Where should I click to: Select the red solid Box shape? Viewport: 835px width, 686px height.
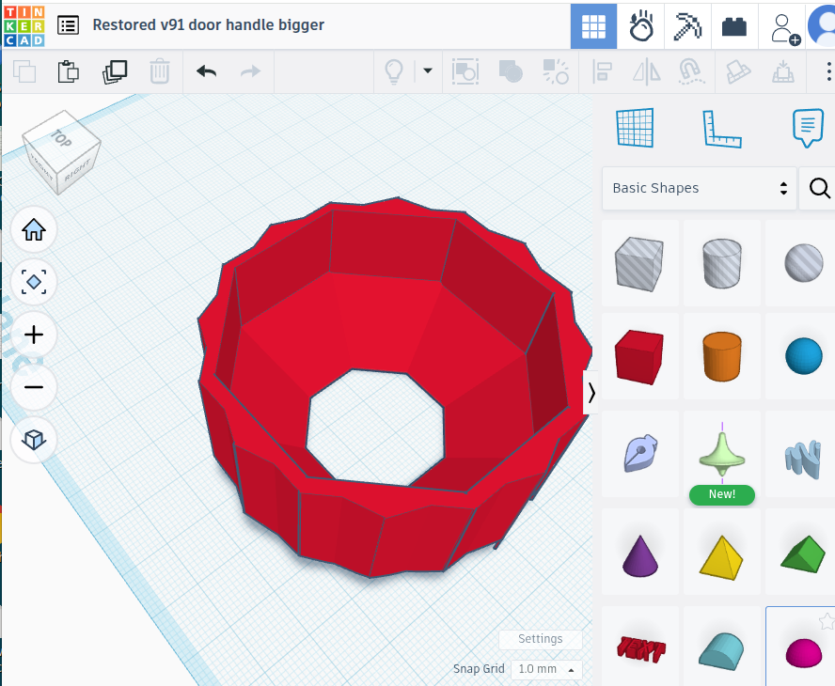(x=638, y=357)
